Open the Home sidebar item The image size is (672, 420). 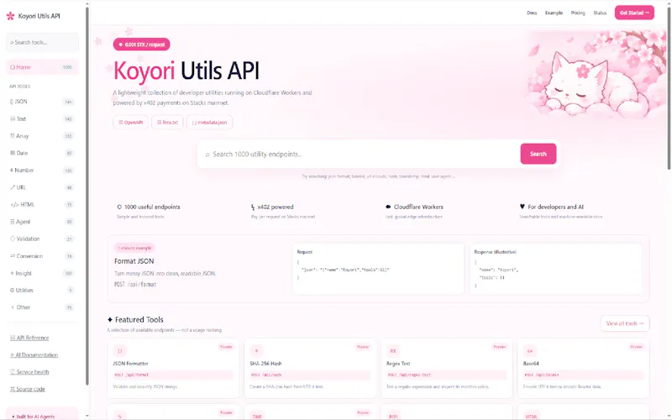coord(42,67)
